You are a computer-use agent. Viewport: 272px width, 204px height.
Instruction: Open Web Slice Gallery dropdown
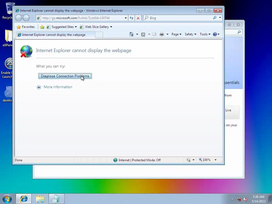(x=96, y=27)
